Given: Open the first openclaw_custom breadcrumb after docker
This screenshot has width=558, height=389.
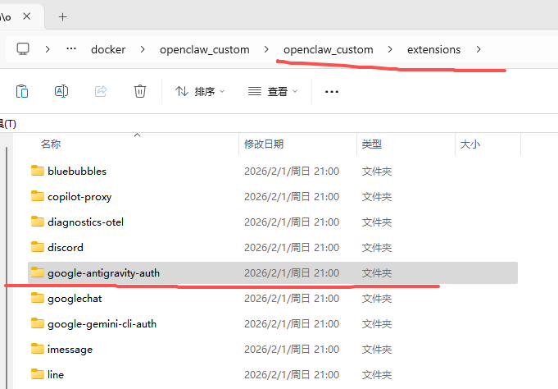Looking at the screenshot, I should [205, 49].
